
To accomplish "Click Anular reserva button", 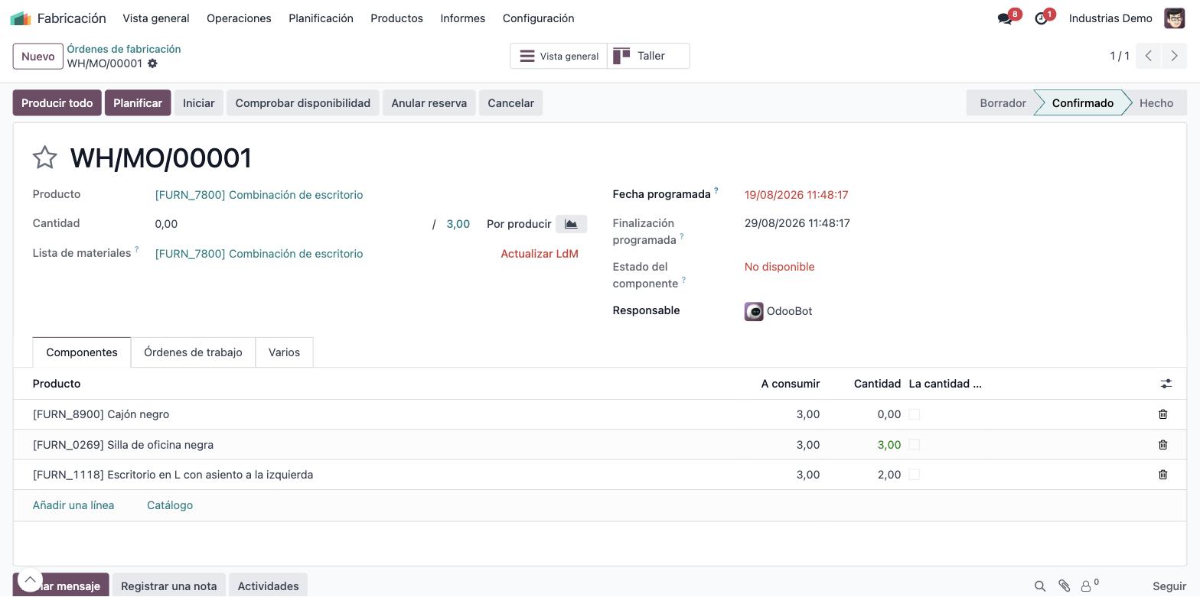I will (x=429, y=103).
